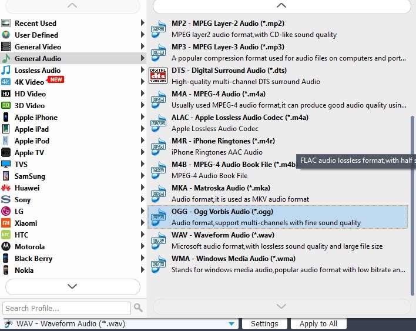This screenshot has height=331, width=416.
Task: Expand the Lossless Audio submenu arrow
Action: click(x=142, y=70)
